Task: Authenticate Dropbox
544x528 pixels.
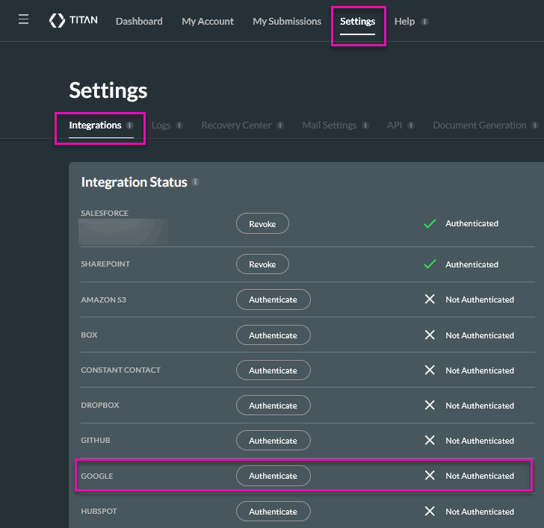Action: (273, 406)
